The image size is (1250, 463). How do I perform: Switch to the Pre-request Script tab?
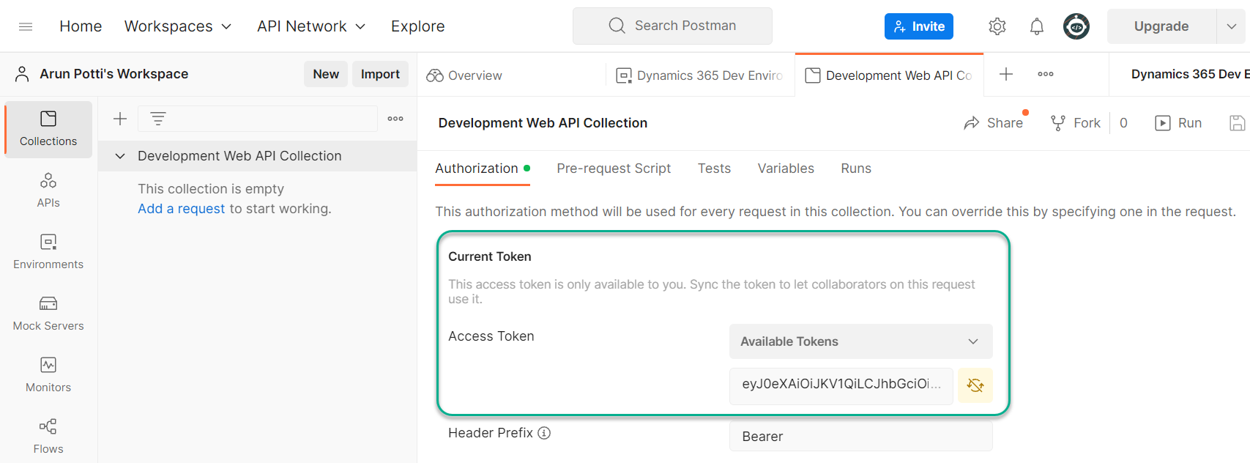pyautogui.click(x=614, y=168)
